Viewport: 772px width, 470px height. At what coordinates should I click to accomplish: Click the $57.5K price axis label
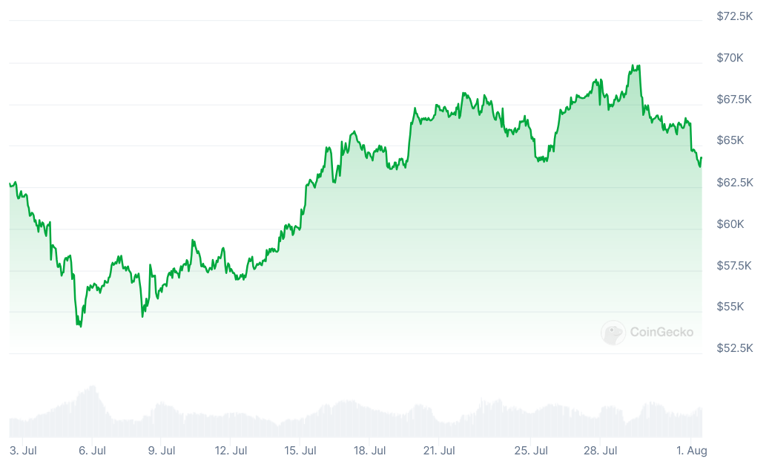(734, 265)
